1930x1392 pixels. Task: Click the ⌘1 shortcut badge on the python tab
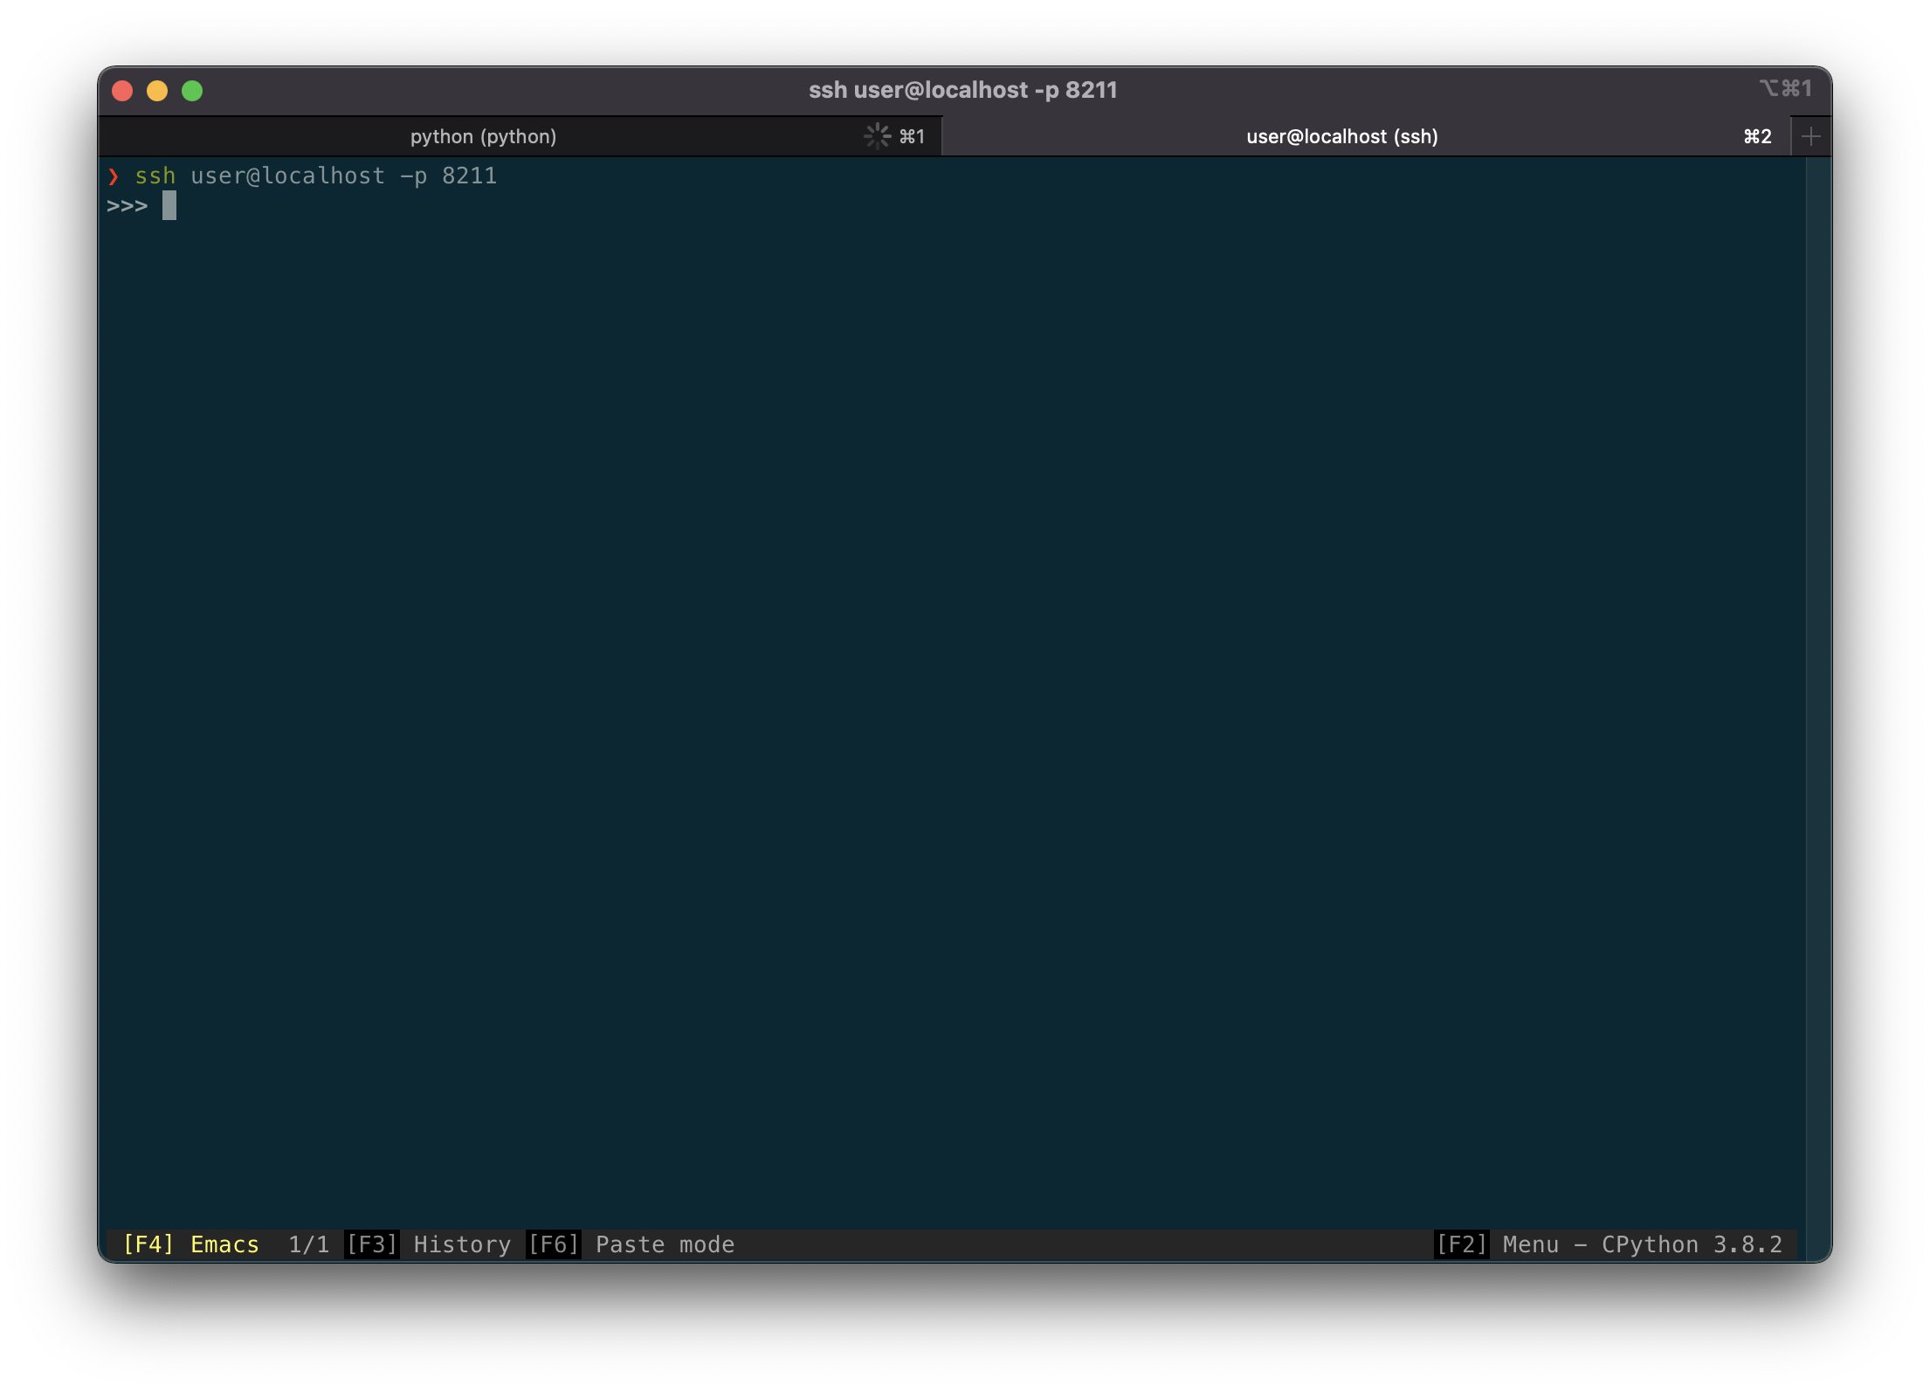coord(911,136)
